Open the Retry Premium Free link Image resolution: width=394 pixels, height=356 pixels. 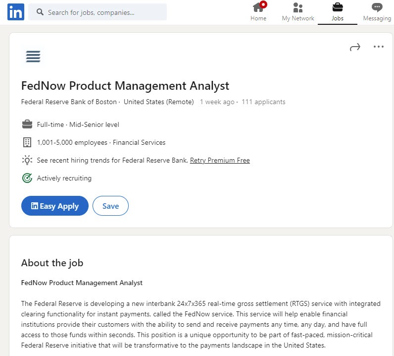point(220,161)
